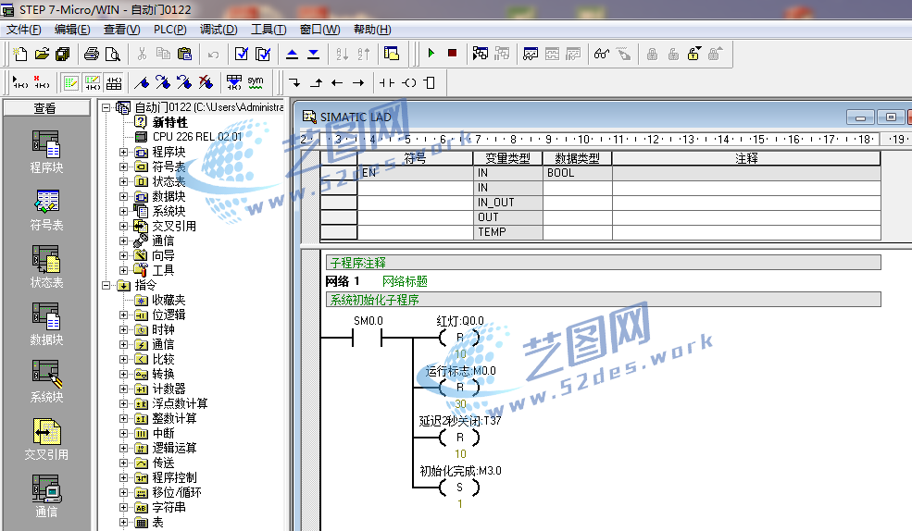This screenshot has height=531, width=912.
Task: Open Communications in the view bar
Action: [x=46, y=496]
